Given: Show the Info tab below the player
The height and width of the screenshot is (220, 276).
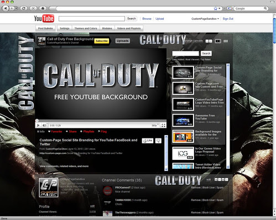Looking at the screenshot, I should click(x=41, y=131).
